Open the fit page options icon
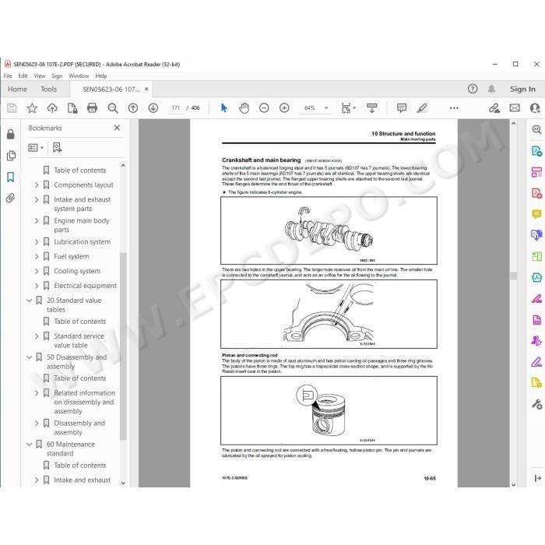Image resolution: width=545 pixels, height=545 pixels. [348, 108]
